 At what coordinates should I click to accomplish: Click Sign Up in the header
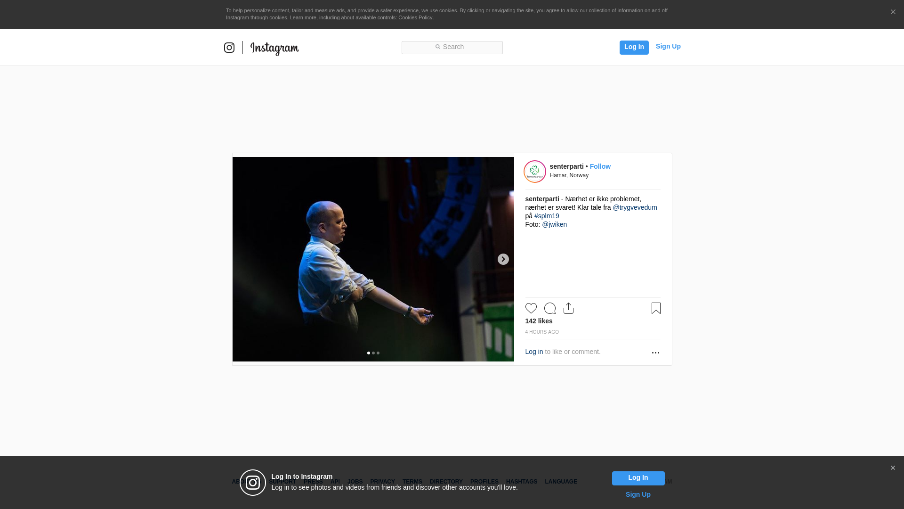[668, 46]
